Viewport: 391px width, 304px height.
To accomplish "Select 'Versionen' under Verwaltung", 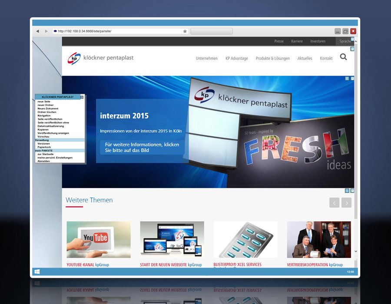I will click(43, 143).
